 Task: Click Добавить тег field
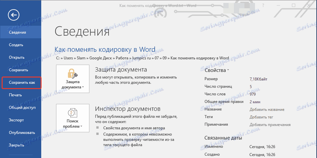click(x=261, y=117)
